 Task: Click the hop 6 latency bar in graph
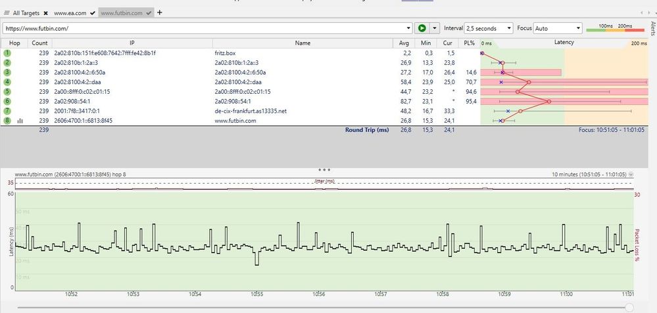pos(564,102)
